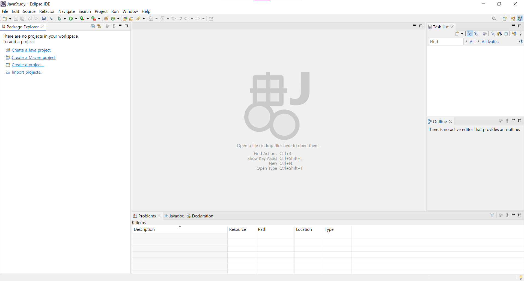
Task: Sort Problems by Resource column header
Action: pos(242,229)
